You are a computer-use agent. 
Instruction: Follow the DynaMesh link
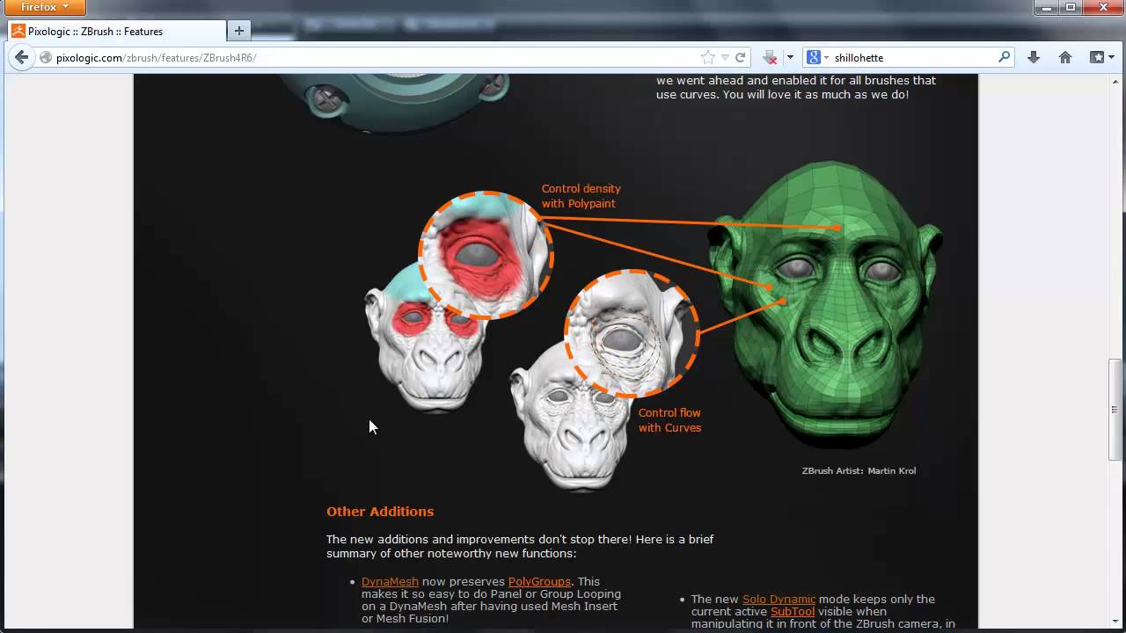[390, 582]
